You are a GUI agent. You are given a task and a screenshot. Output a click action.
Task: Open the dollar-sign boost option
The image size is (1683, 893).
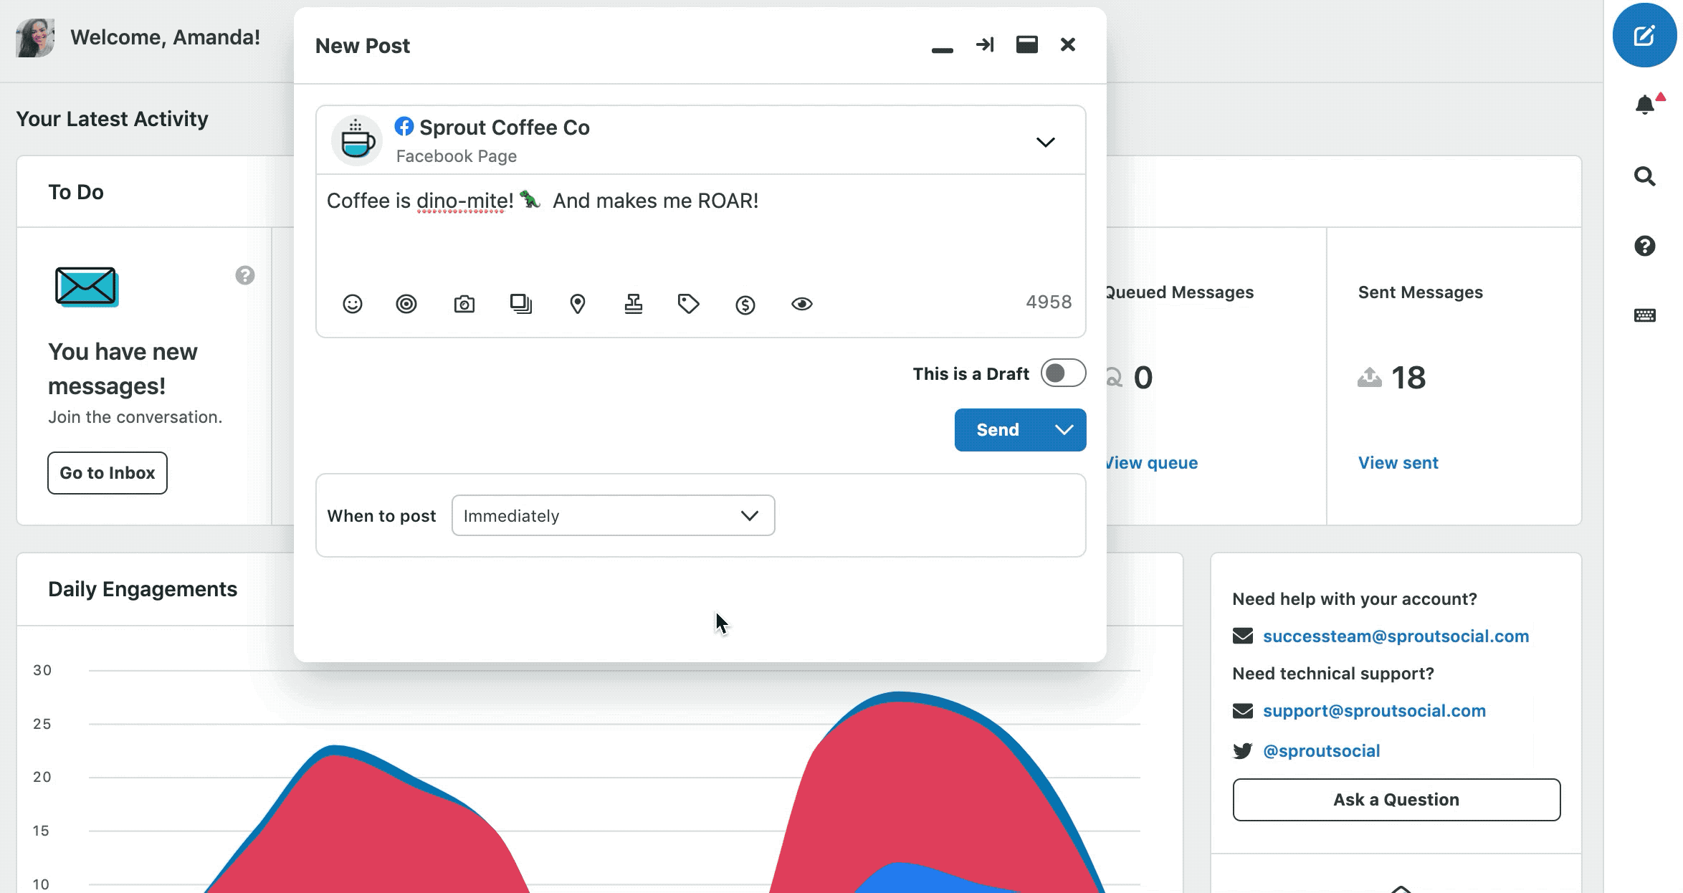coord(745,305)
